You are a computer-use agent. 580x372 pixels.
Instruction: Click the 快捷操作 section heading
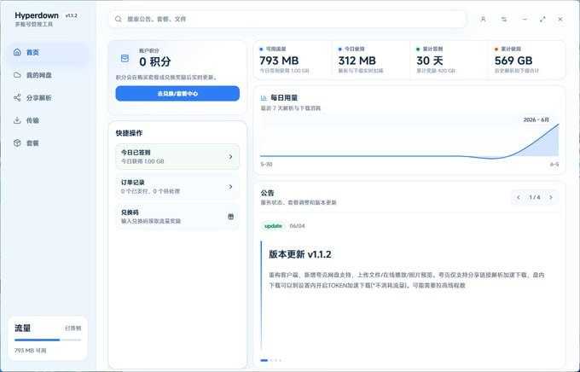(x=129, y=133)
